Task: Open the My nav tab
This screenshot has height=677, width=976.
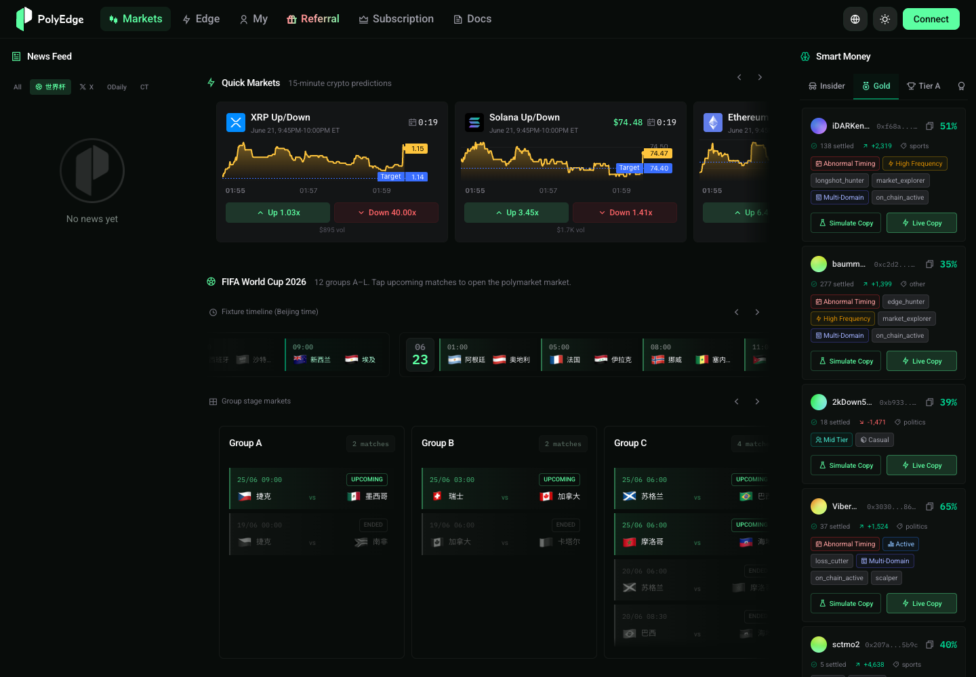Action: point(253,19)
